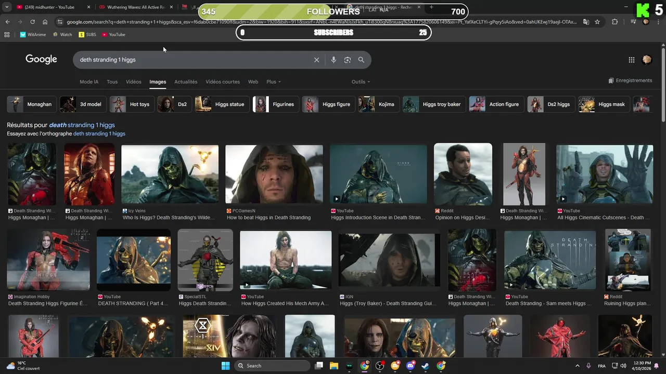The width and height of the screenshot is (666, 374).
Task: Switch to Actualités tab
Action: click(186, 82)
